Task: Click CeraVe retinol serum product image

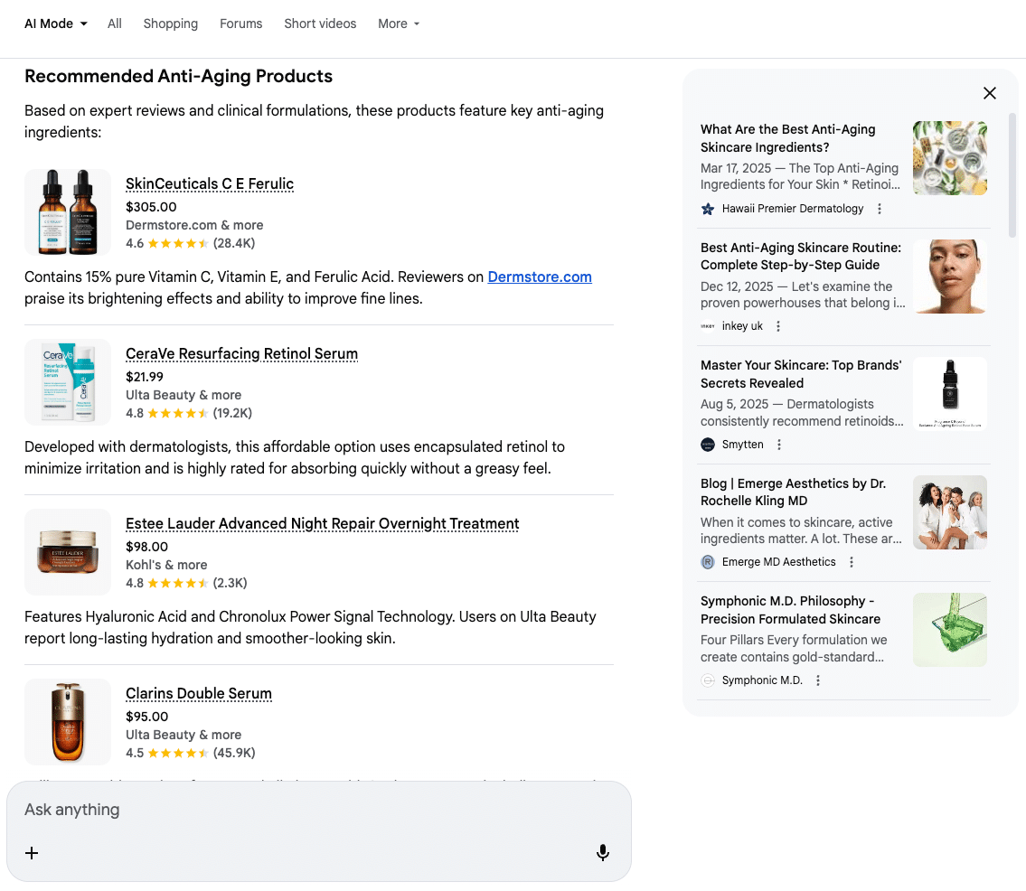Action: pyautogui.click(x=68, y=382)
